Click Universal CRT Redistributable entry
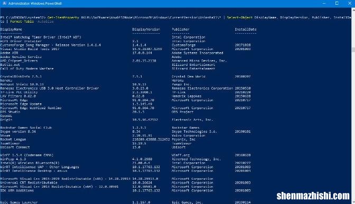This screenshot has height=204, width=355. point(29,183)
